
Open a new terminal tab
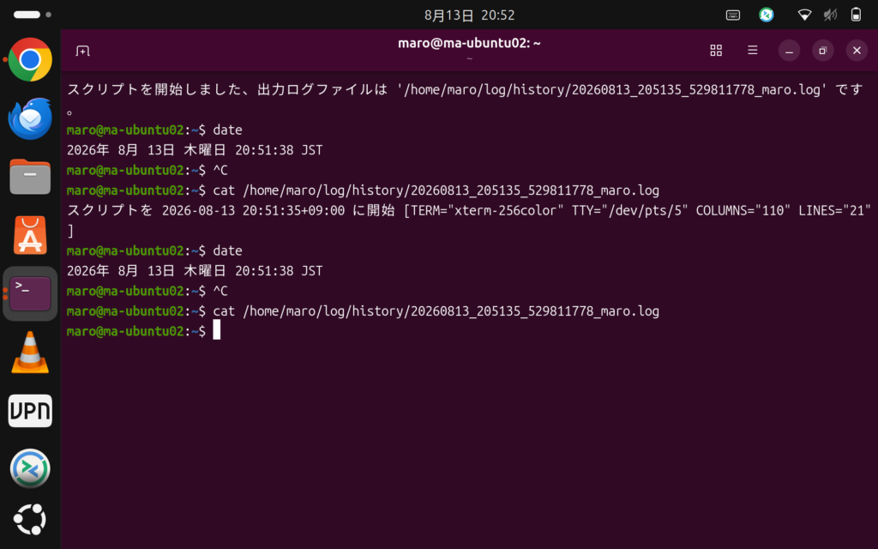[x=83, y=51]
